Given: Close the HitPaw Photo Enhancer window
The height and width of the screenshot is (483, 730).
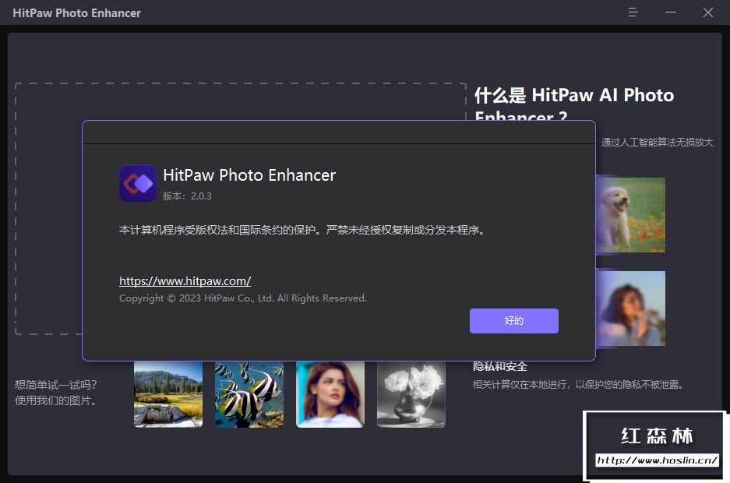Looking at the screenshot, I should click(x=707, y=12).
